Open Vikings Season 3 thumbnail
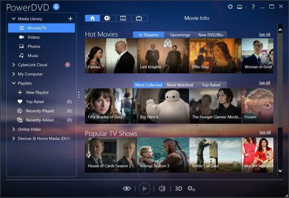 click(163, 155)
